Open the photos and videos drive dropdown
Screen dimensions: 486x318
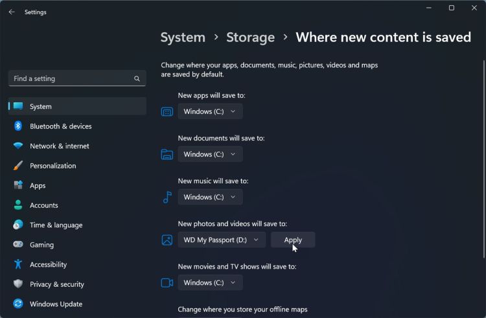(x=222, y=240)
